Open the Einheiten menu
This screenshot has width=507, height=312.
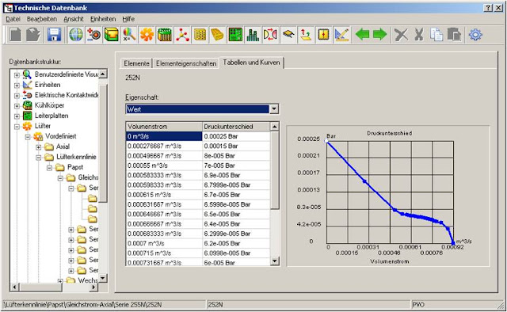click(103, 19)
